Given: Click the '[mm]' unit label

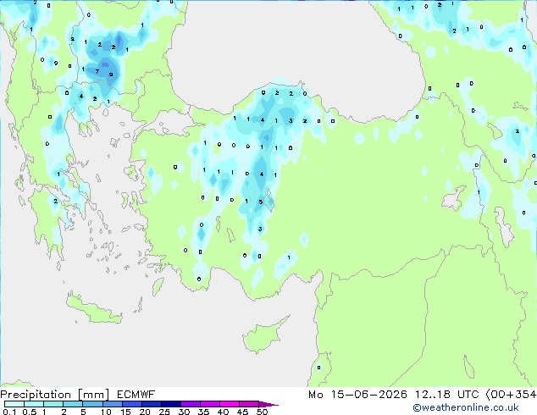Looking at the screenshot, I should click(94, 395).
